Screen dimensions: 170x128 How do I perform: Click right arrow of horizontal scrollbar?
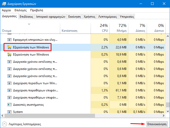[164, 116]
